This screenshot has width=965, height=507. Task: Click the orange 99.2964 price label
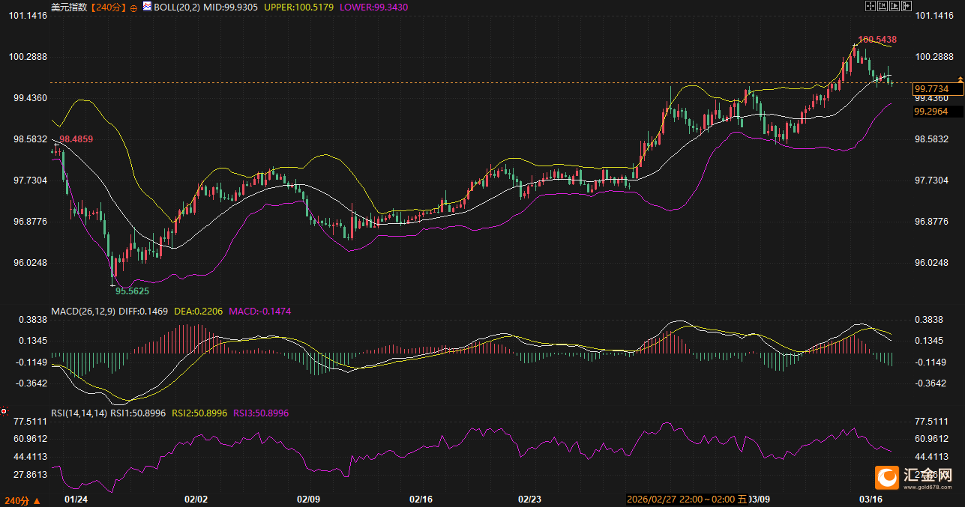[x=931, y=112]
